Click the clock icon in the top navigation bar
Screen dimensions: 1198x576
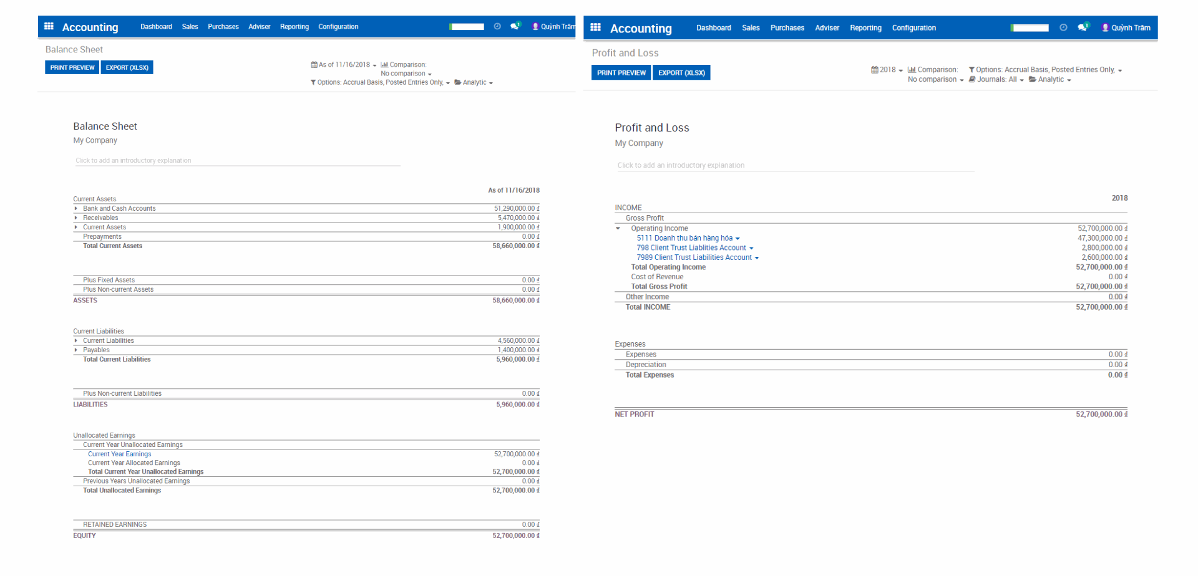click(497, 26)
